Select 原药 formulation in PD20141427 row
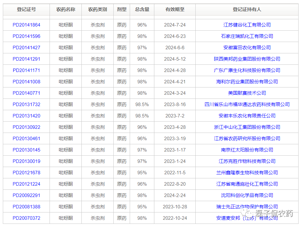This screenshot has width=303, height=227. pyautogui.click(x=122, y=48)
